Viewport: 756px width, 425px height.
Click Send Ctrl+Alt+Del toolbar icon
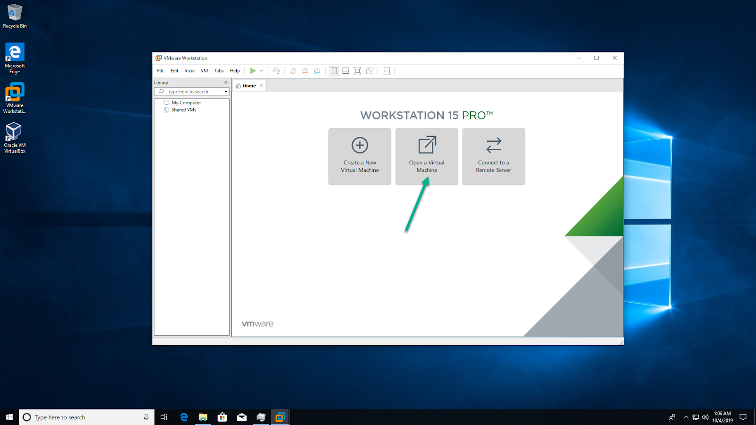(x=276, y=71)
